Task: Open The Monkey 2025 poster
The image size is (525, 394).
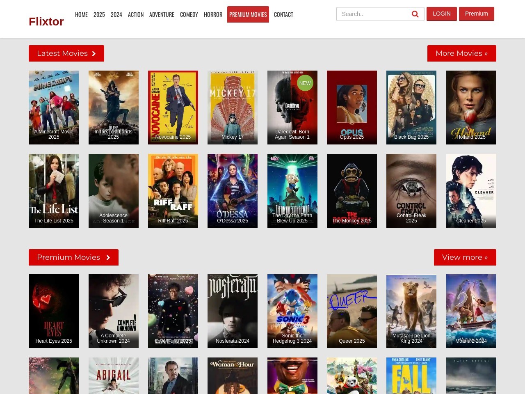Action: pyautogui.click(x=352, y=191)
